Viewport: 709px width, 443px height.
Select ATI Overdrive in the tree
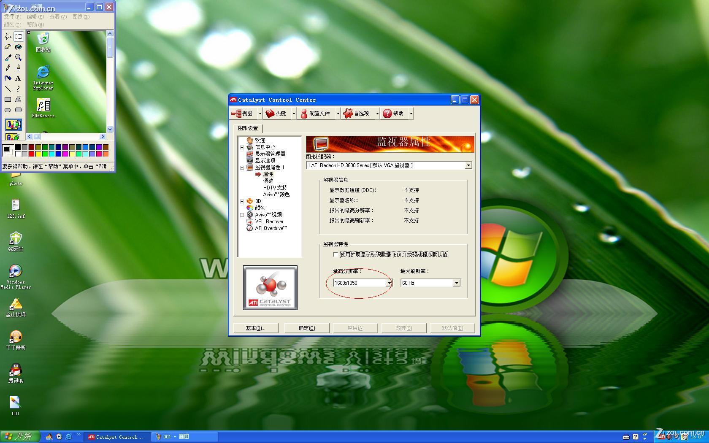(x=271, y=228)
